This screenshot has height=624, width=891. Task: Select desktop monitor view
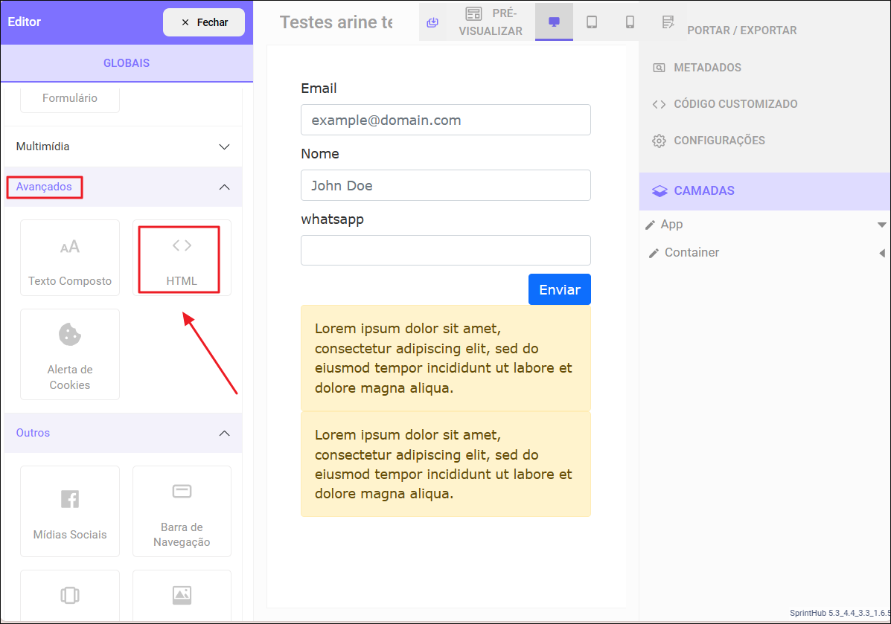[x=554, y=22]
